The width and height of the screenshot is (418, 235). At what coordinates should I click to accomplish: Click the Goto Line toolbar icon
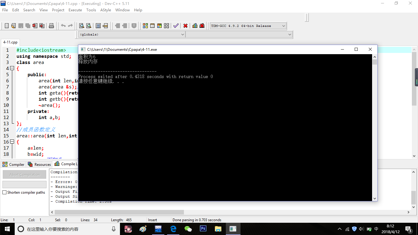coord(105,26)
